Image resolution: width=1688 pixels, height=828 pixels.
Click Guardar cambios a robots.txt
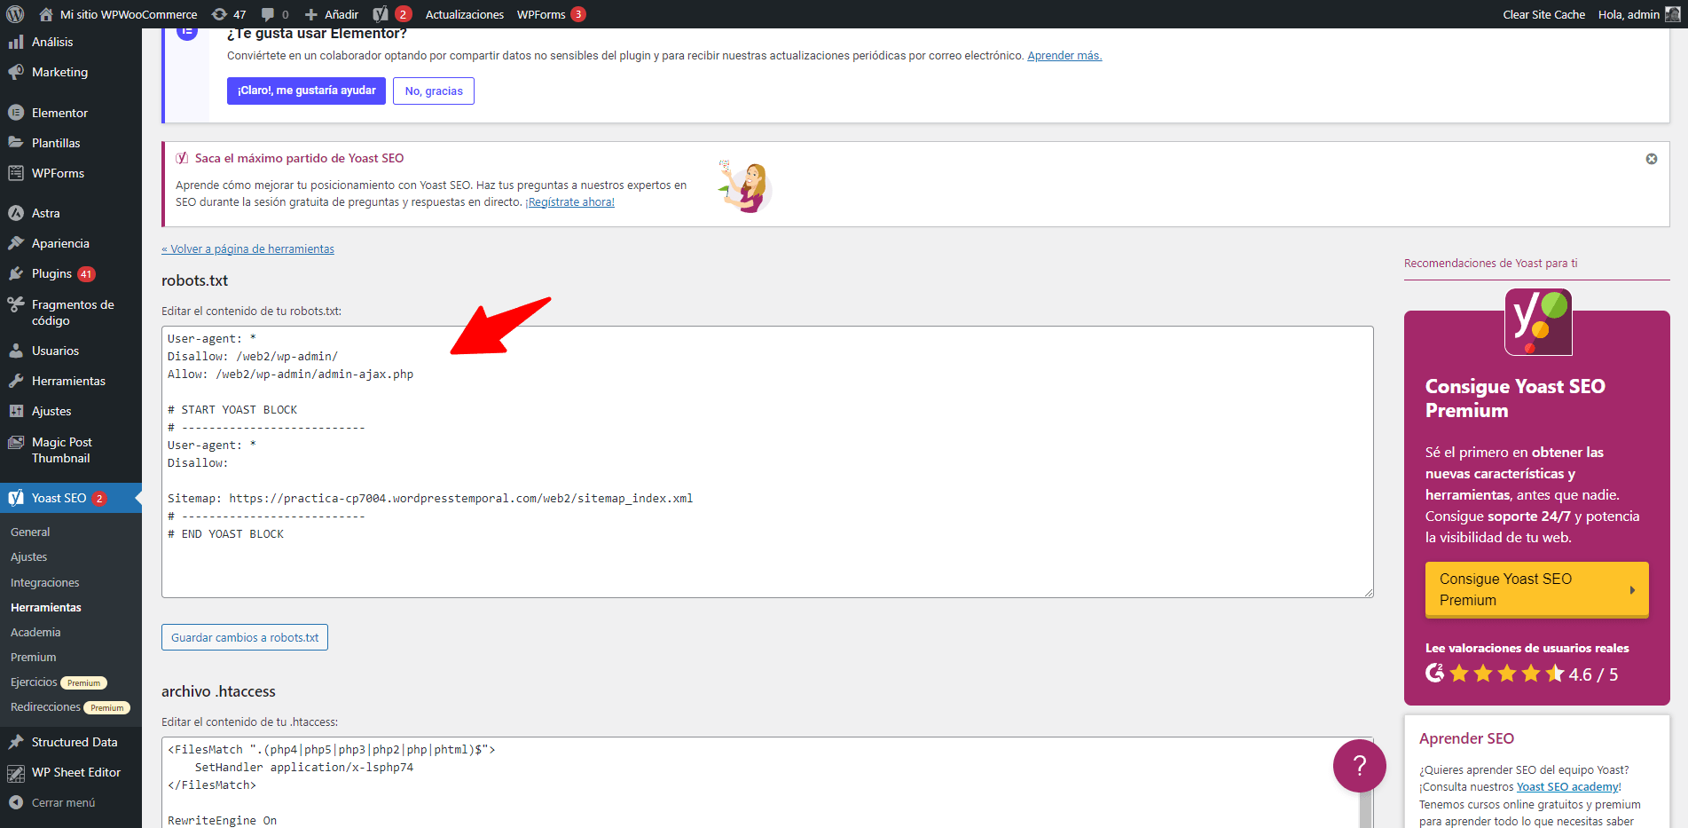click(245, 637)
